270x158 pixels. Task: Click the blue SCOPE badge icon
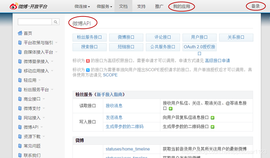pos(88,70)
